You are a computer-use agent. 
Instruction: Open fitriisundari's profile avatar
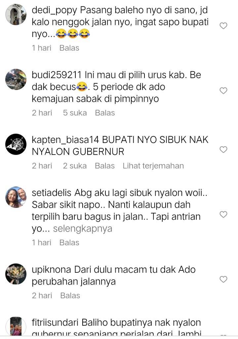click(16, 326)
